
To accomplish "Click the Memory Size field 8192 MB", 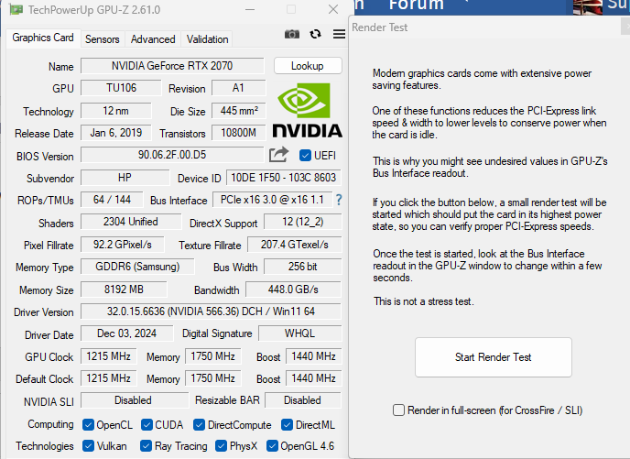I will coord(124,290).
